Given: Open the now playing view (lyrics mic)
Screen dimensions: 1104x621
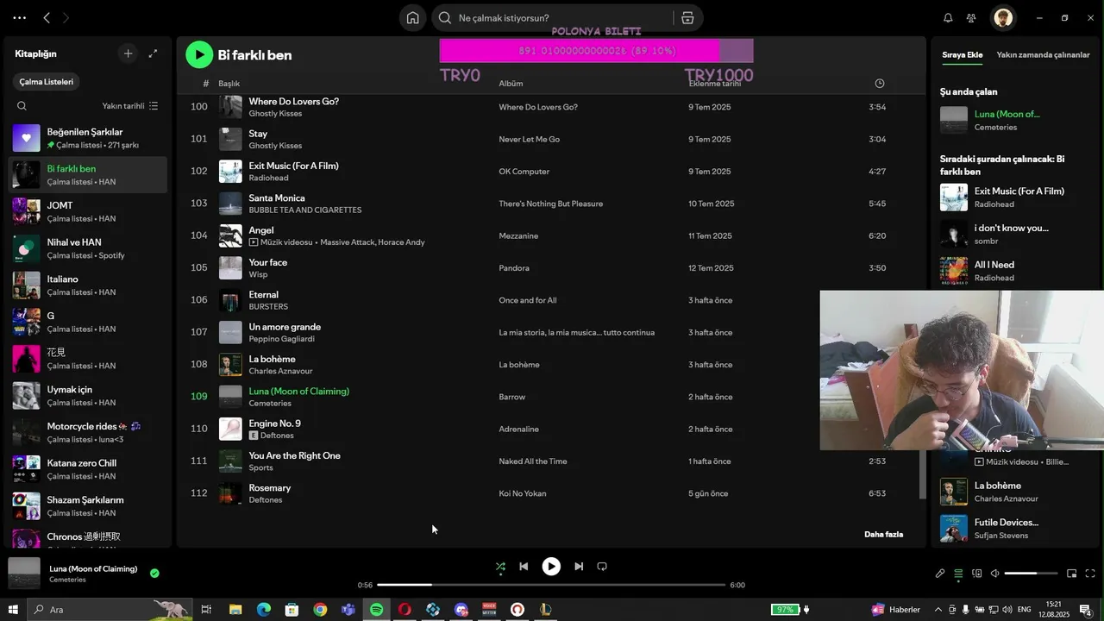Looking at the screenshot, I should click(x=940, y=574).
